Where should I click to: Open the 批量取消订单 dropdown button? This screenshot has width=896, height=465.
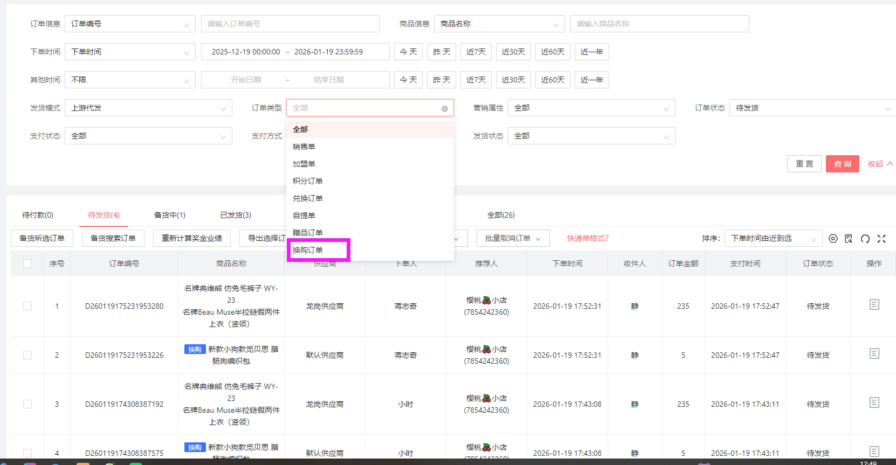coord(513,238)
